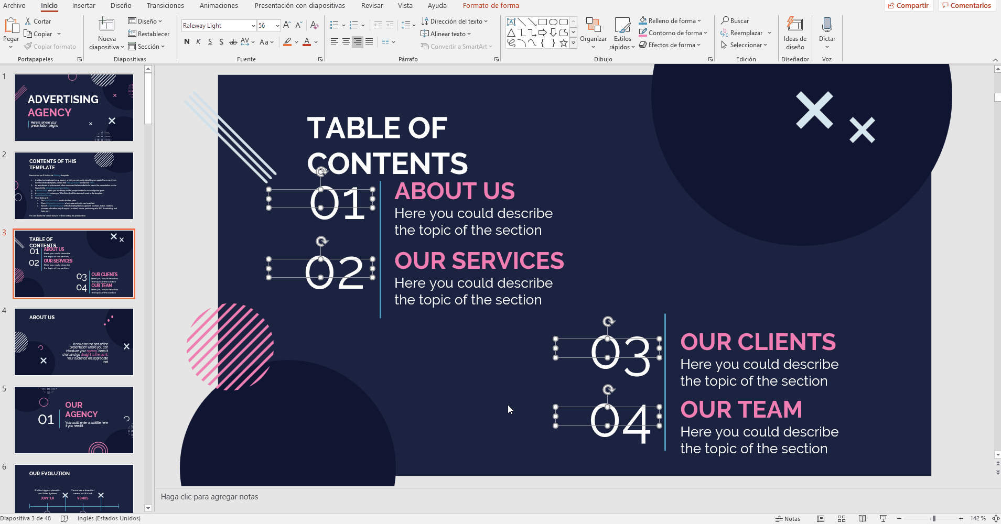Center the text in the paragraph group
Screen dimensions: 1001x524
[x=346, y=42]
